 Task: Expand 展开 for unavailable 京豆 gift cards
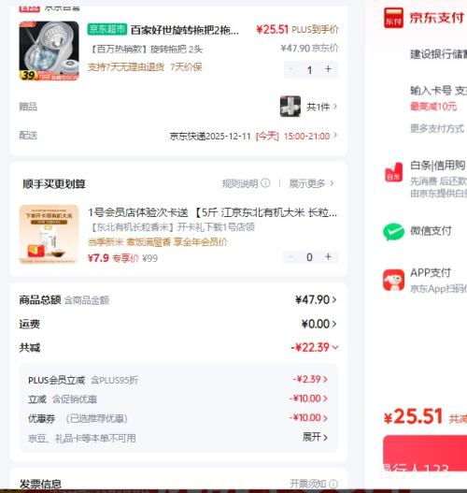tap(315, 437)
